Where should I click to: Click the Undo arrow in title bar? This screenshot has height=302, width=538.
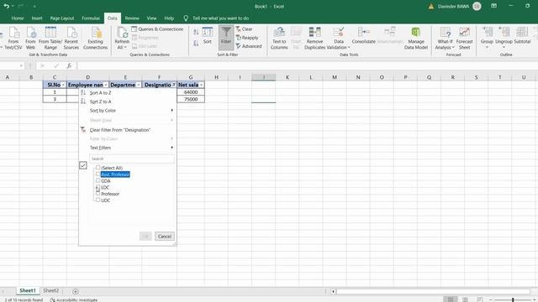(6, 6)
